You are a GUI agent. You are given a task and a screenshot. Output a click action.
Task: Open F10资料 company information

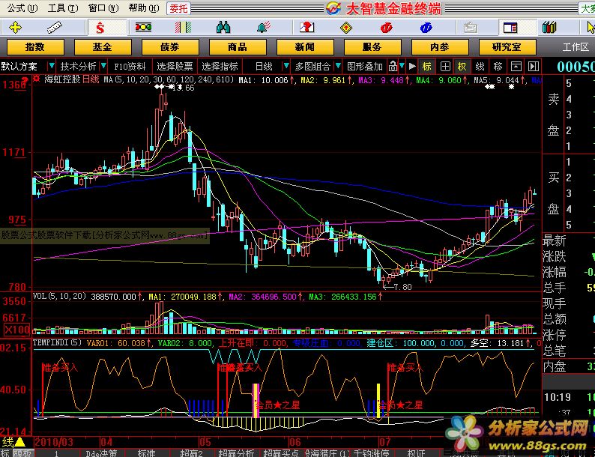130,67
